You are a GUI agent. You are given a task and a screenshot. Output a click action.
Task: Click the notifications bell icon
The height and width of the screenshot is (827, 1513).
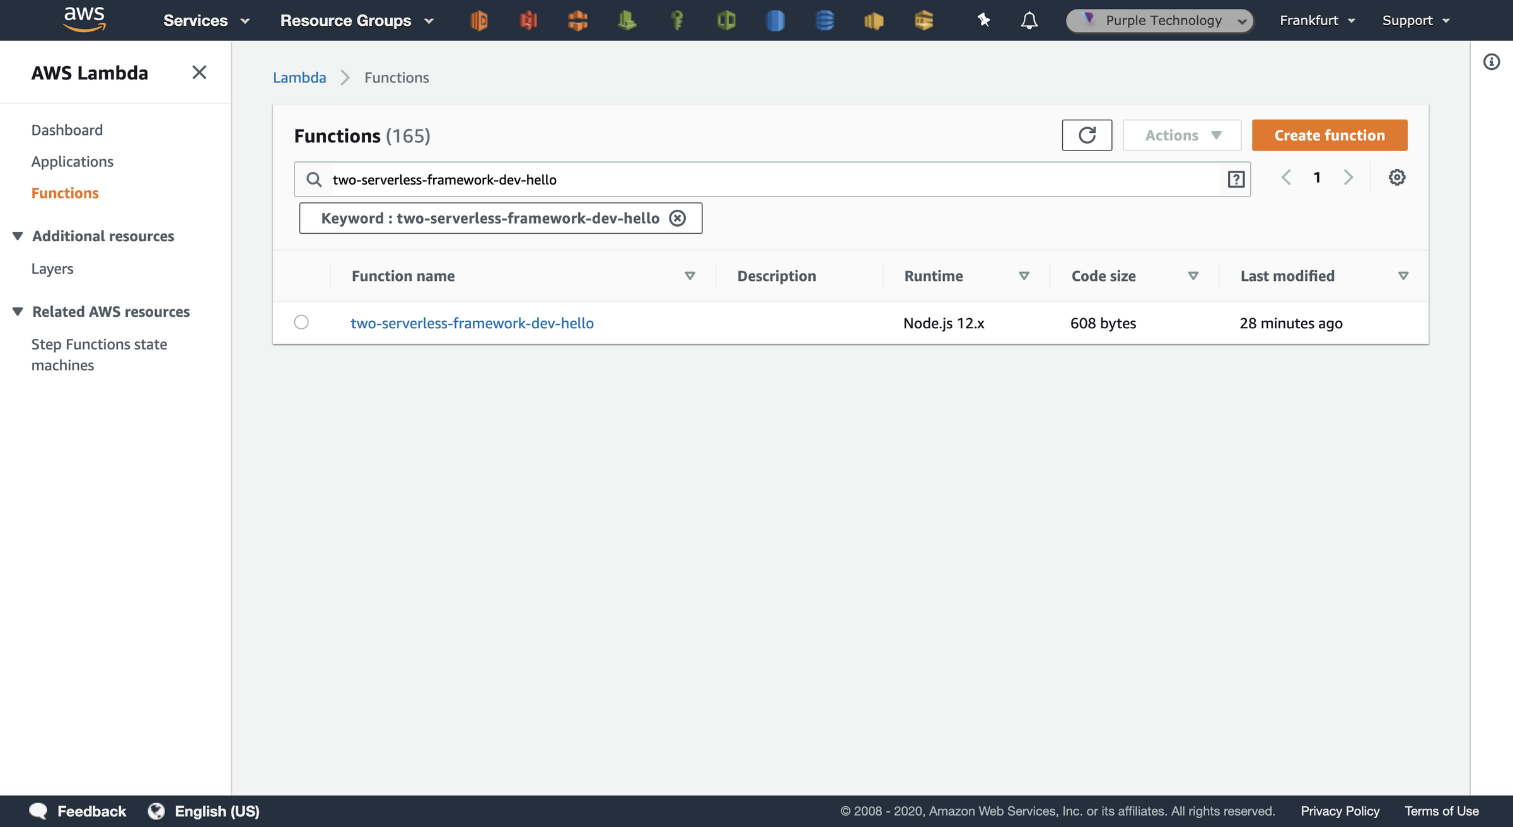pos(1028,20)
